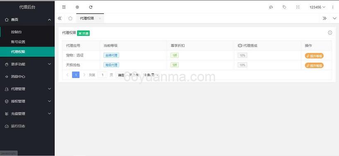This screenshot has height=156, width=339.
Task: Click the 5折 discount tag
Action: [x=175, y=65]
